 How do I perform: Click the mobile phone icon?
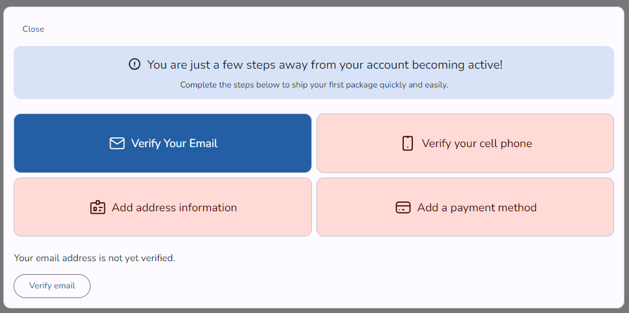point(408,143)
